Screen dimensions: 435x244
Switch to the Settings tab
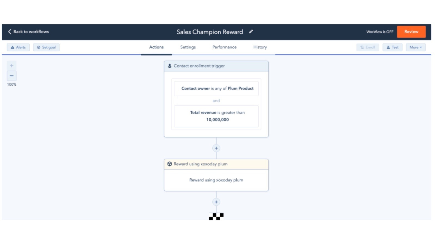click(x=188, y=47)
